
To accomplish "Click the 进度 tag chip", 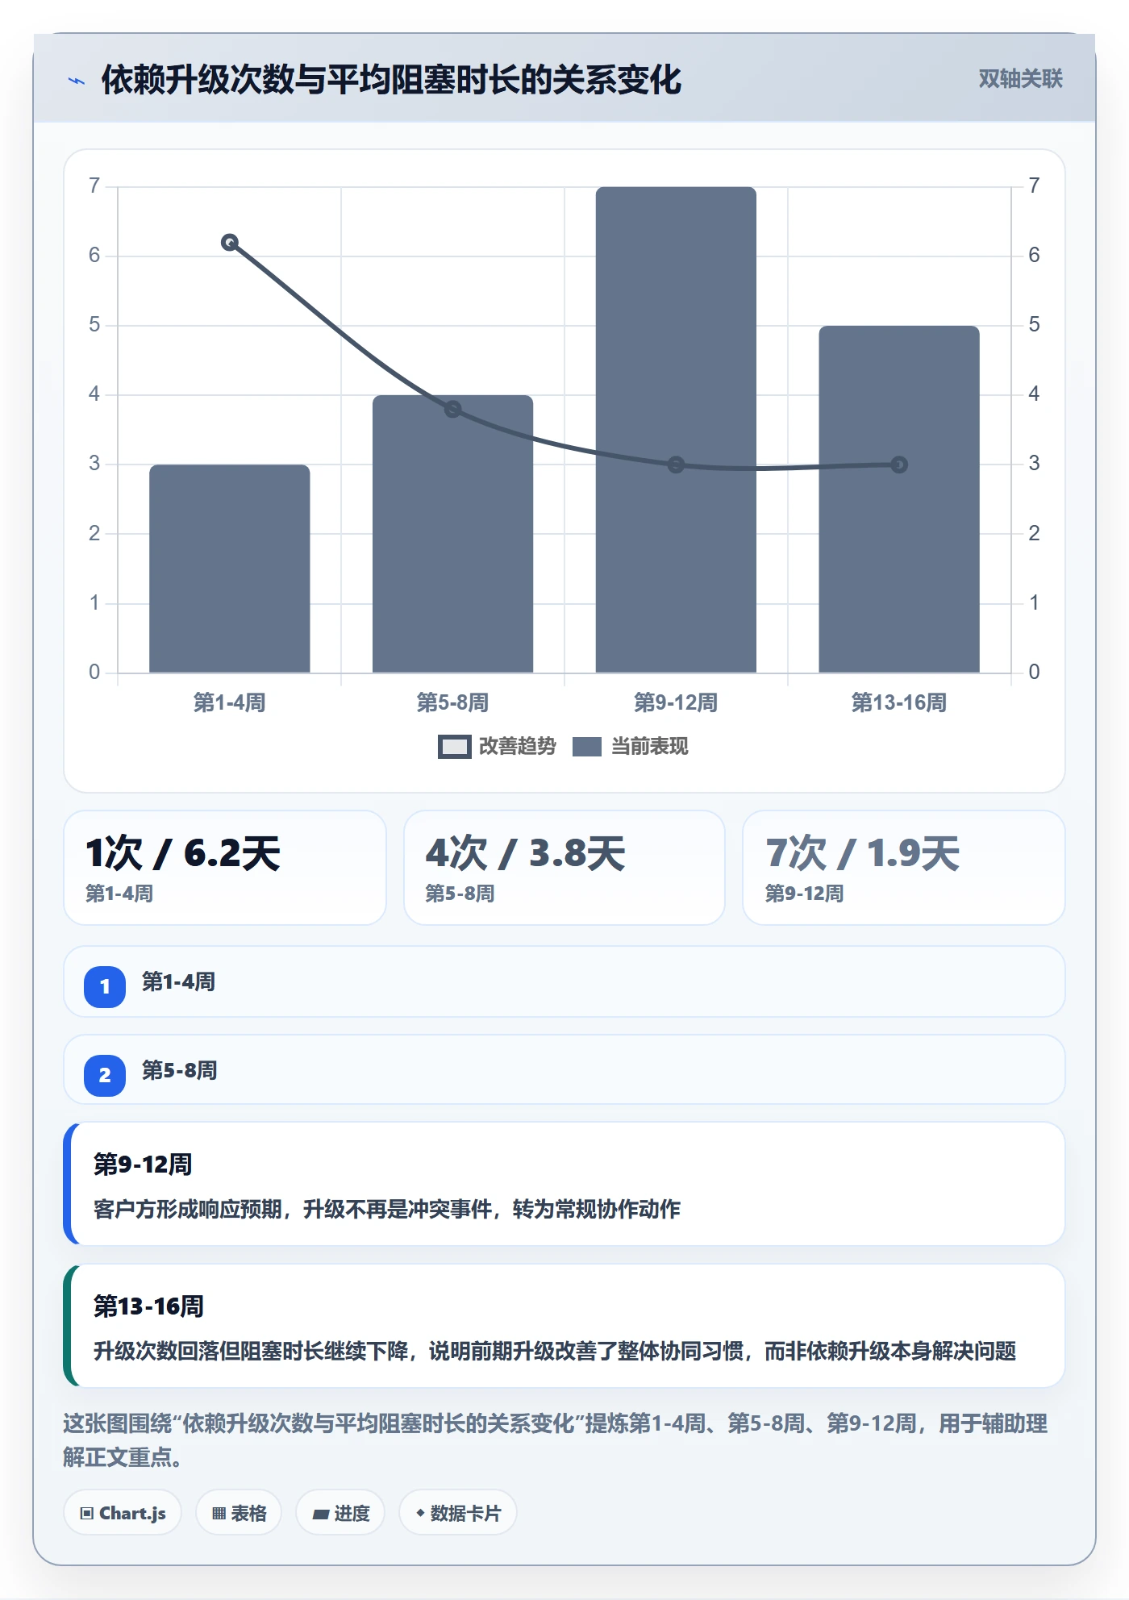I will pos(340,1513).
